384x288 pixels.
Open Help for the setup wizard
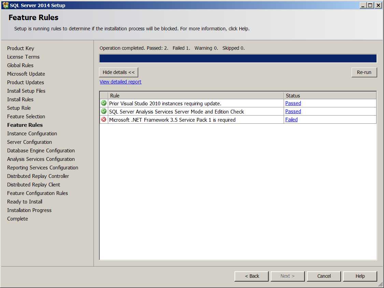(x=360, y=276)
